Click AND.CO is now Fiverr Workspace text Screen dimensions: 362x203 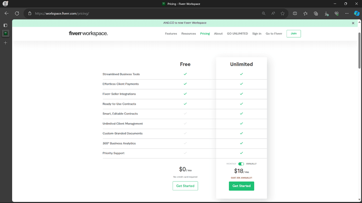(x=185, y=23)
